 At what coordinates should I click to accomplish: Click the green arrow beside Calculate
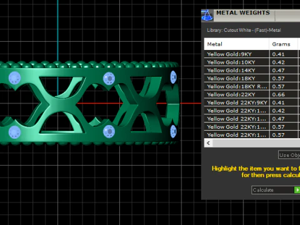[297, 190]
